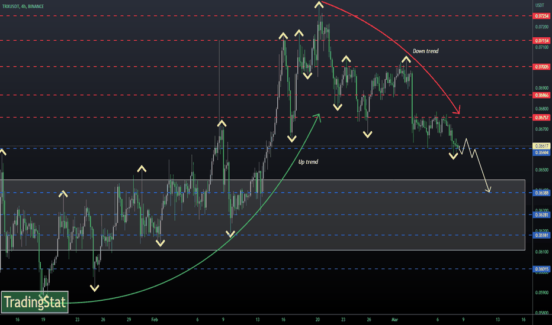Viewport: 552px width, 325px height.
Task: Select the red 0.07134 price level label
Action: pos(542,41)
